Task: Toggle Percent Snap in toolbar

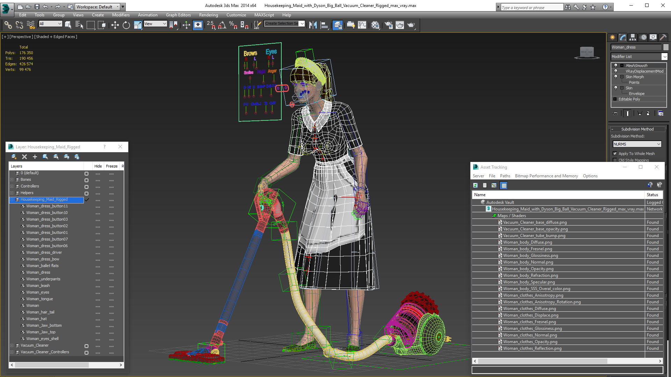Action: click(233, 25)
